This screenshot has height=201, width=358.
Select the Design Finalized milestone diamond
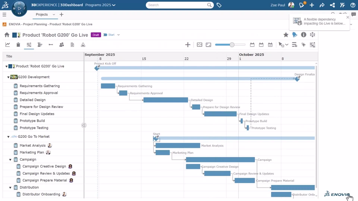click(x=297, y=79)
